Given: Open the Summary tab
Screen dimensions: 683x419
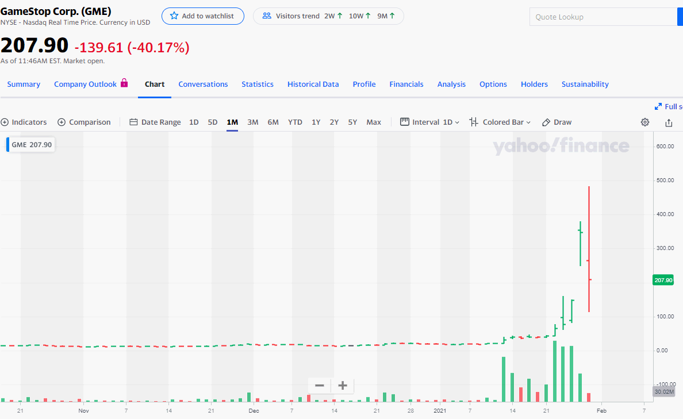Looking at the screenshot, I should [x=24, y=84].
